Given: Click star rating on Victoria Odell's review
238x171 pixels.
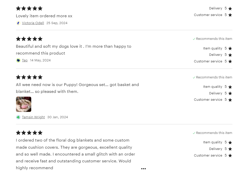Looking at the screenshot, I should tap(29, 8).
